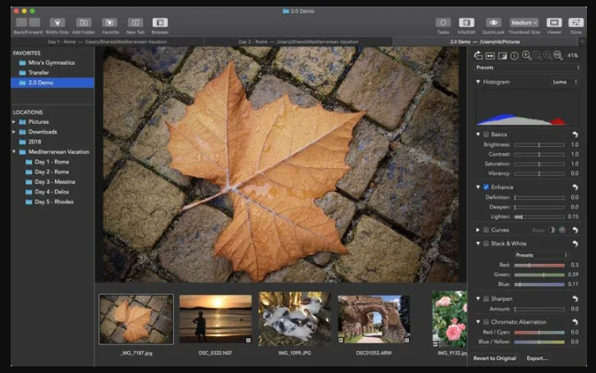Click the zoom in magnifier icon
The height and width of the screenshot is (373, 596).
526,56
